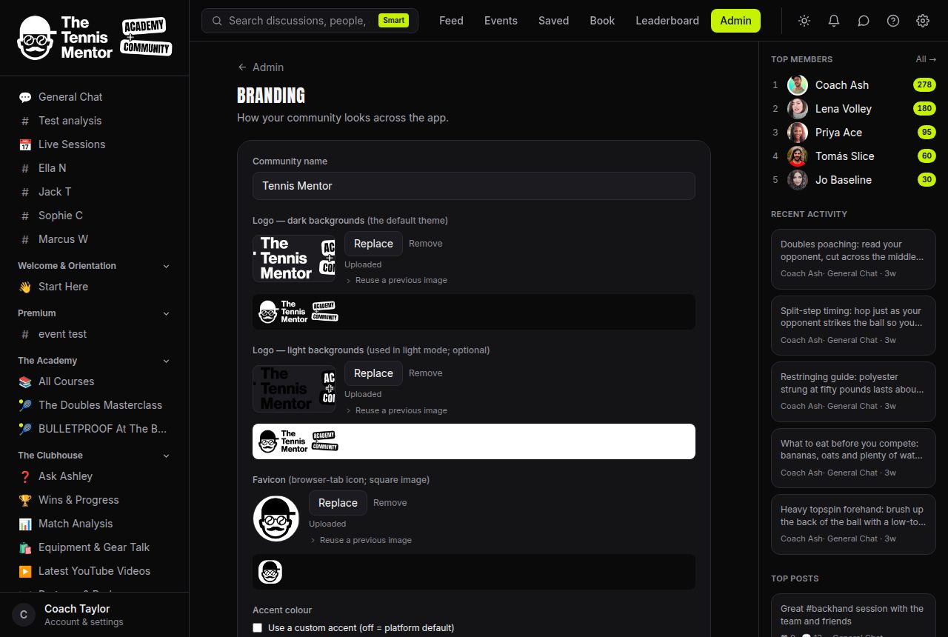The image size is (948, 637).
Task: Open help question mark icon
Action: tap(893, 21)
